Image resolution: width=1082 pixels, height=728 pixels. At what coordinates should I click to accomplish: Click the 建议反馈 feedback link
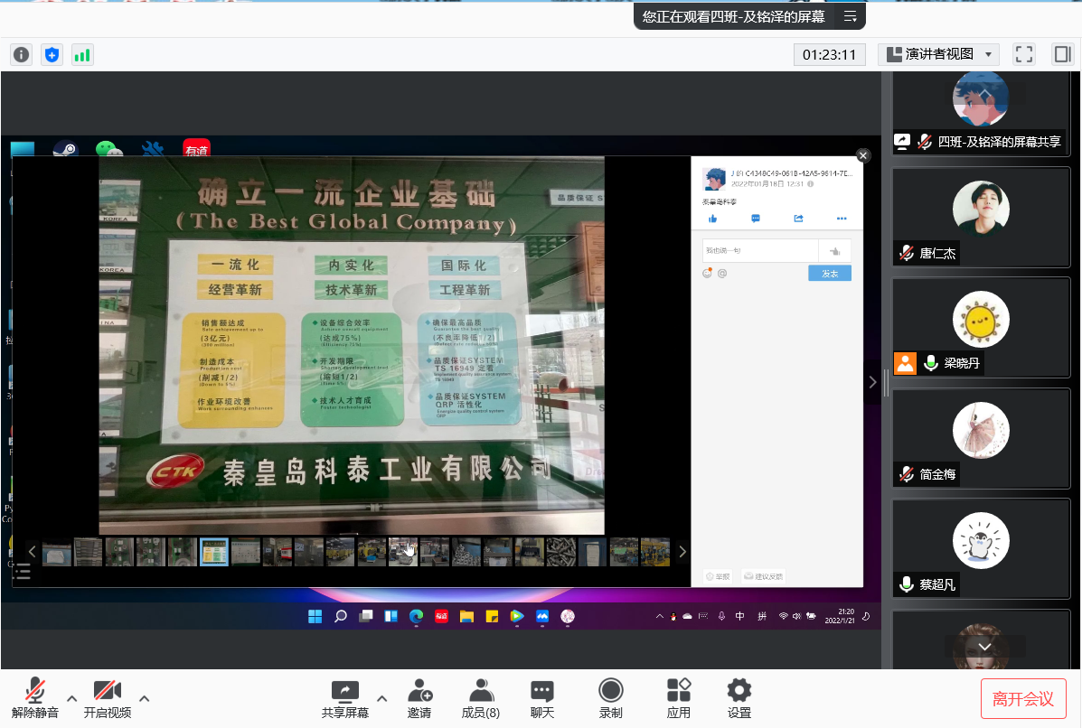(x=764, y=576)
